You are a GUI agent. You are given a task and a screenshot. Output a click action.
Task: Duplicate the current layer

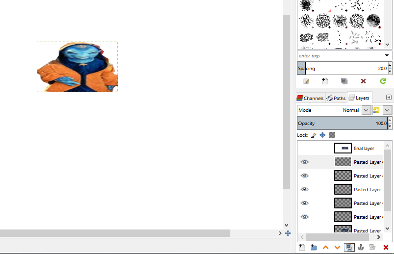pos(349,248)
